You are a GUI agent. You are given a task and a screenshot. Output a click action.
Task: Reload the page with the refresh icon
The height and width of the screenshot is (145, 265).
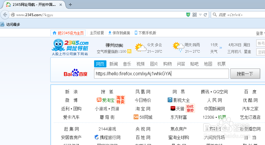point(205,15)
